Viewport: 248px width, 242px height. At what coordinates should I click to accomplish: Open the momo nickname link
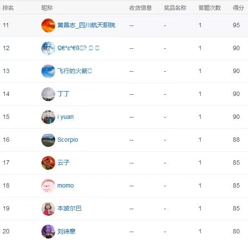[x=66, y=185]
